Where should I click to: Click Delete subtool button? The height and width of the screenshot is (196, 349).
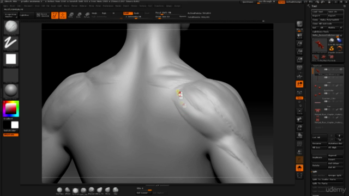320,166
